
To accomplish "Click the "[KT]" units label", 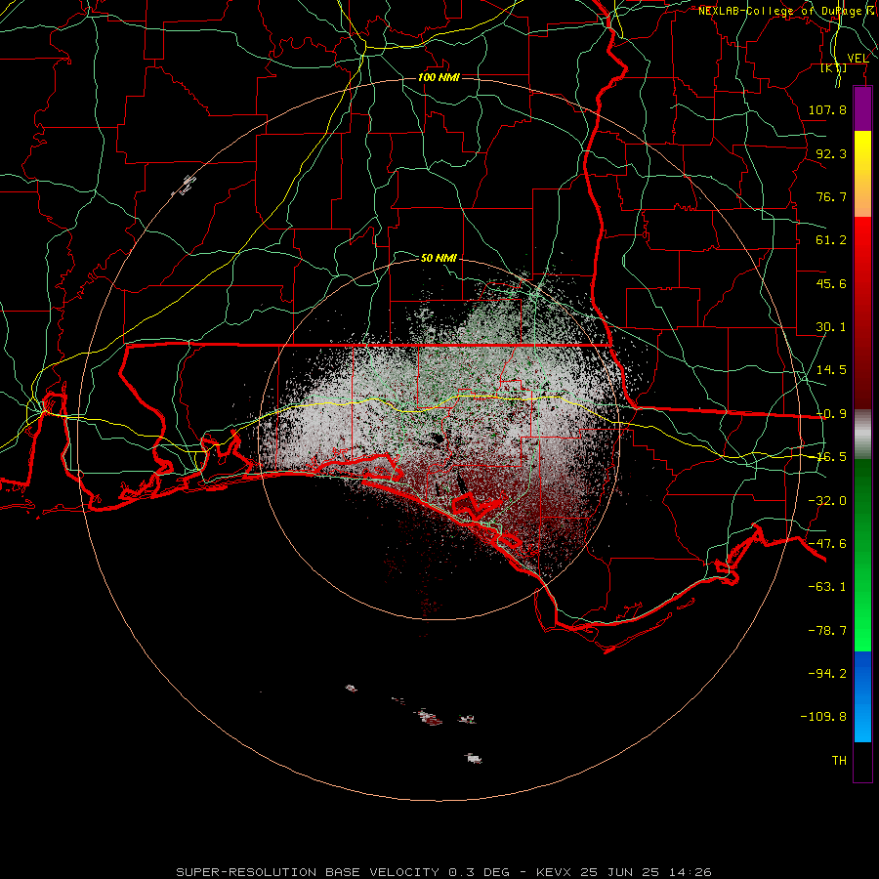I will (x=834, y=67).
